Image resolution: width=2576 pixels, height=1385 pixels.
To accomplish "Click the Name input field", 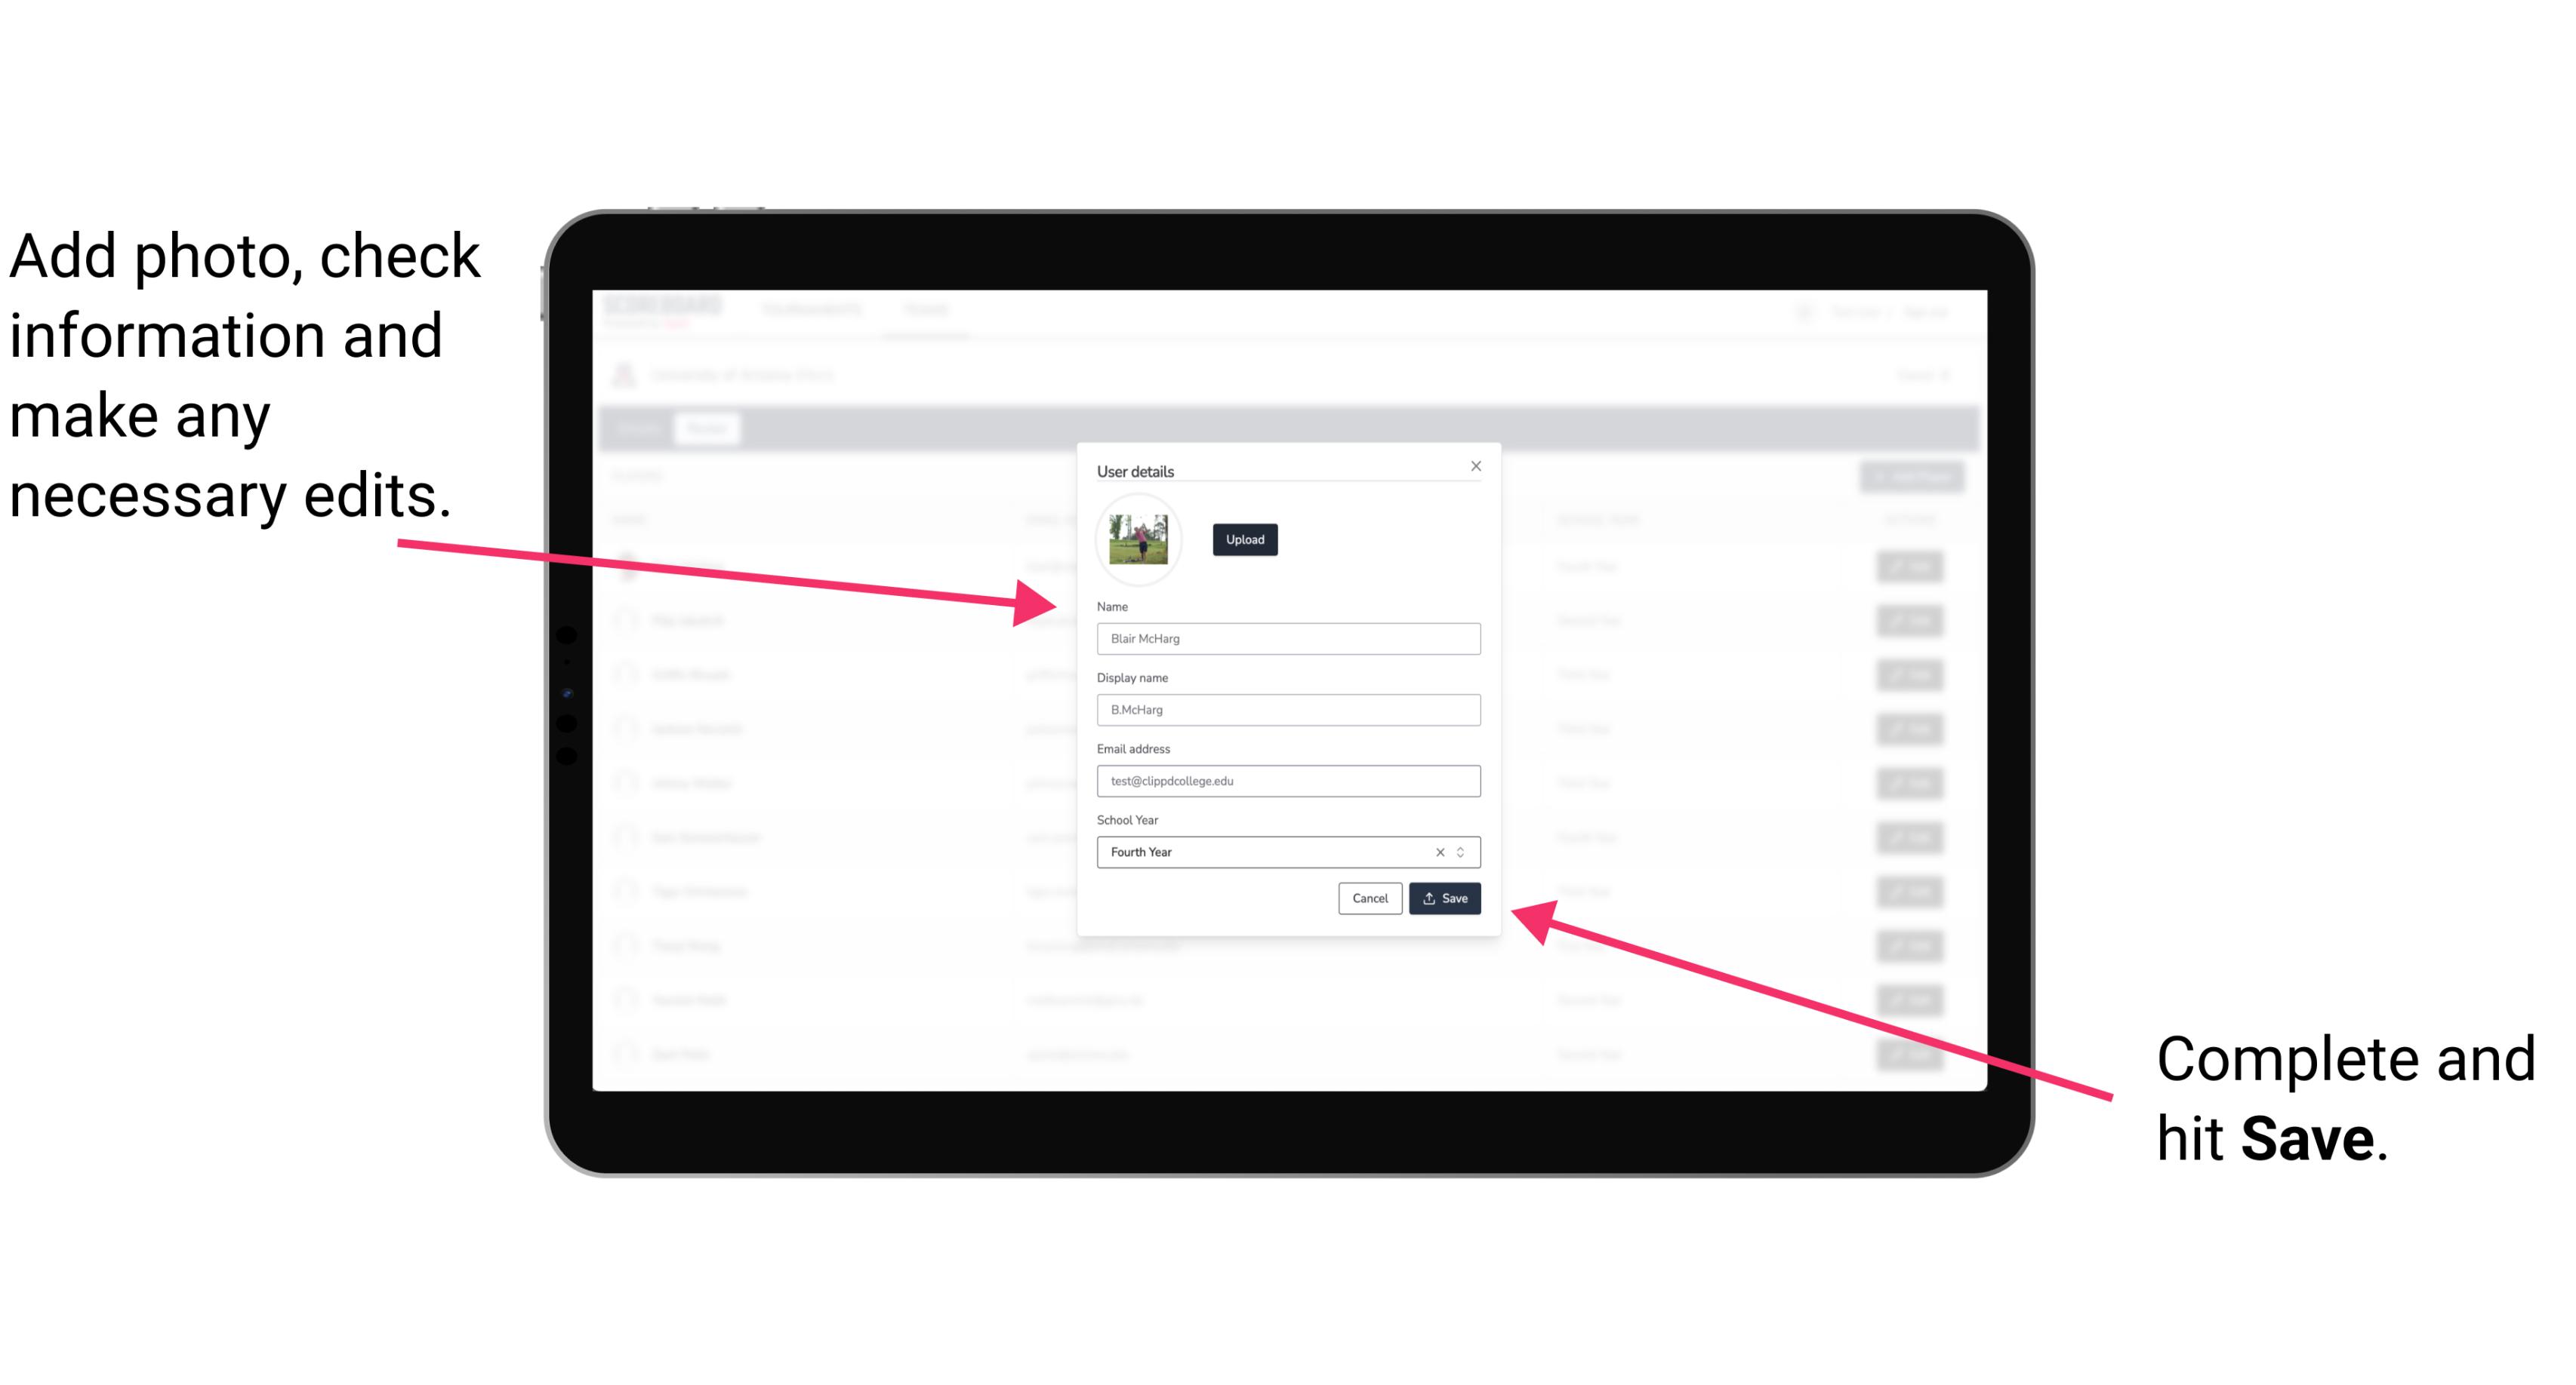I will [1286, 638].
